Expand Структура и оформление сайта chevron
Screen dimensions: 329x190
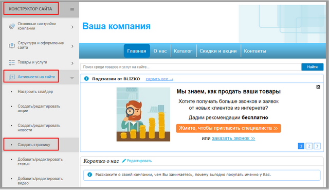click(72, 46)
